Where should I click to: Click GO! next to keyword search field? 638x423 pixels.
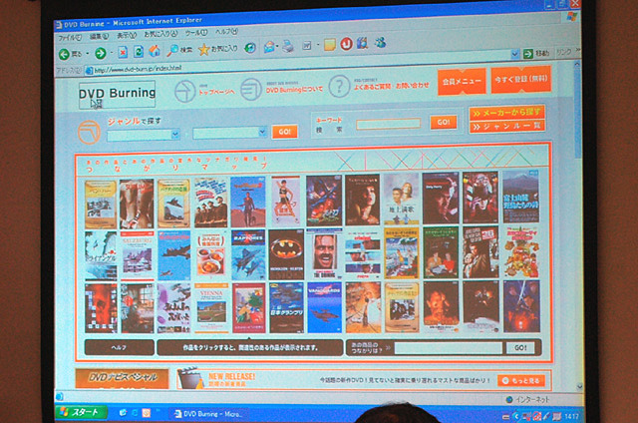tap(444, 122)
